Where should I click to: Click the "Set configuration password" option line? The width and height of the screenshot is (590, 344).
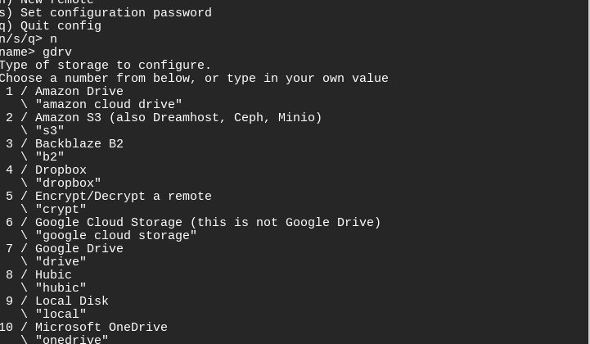click(x=106, y=12)
